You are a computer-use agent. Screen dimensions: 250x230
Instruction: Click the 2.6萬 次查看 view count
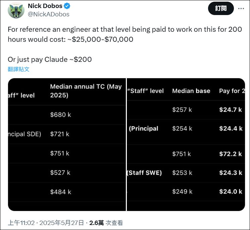[x=106, y=223]
